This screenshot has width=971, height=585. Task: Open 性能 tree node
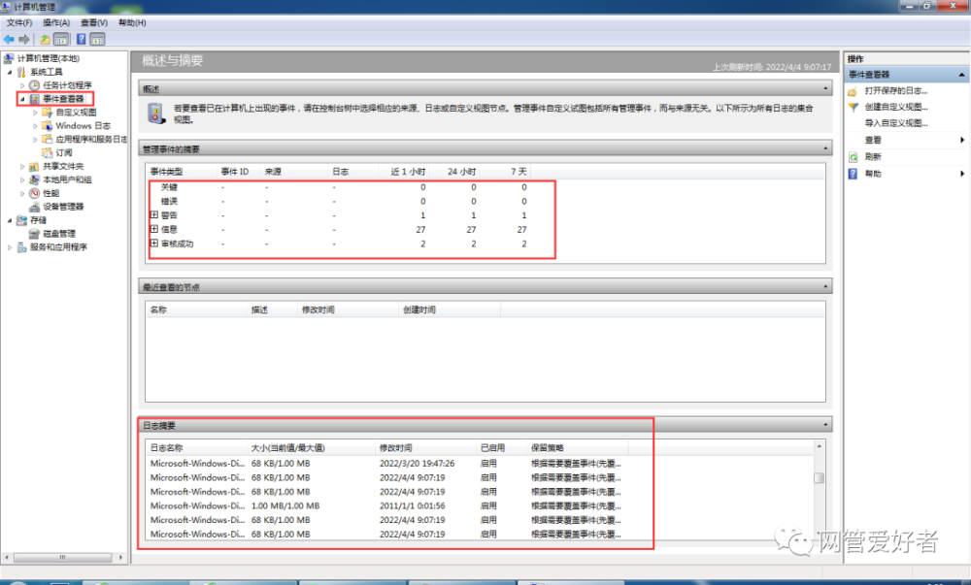[50, 194]
